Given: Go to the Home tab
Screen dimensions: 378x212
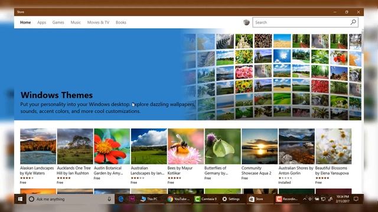Looking at the screenshot, I should click(x=25, y=22).
